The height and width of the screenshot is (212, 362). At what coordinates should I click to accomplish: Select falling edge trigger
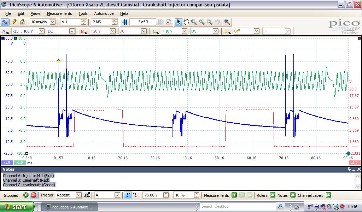tap(135, 195)
